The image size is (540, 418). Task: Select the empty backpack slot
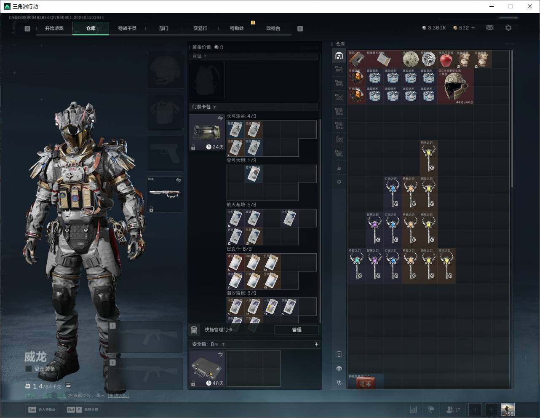207,80
